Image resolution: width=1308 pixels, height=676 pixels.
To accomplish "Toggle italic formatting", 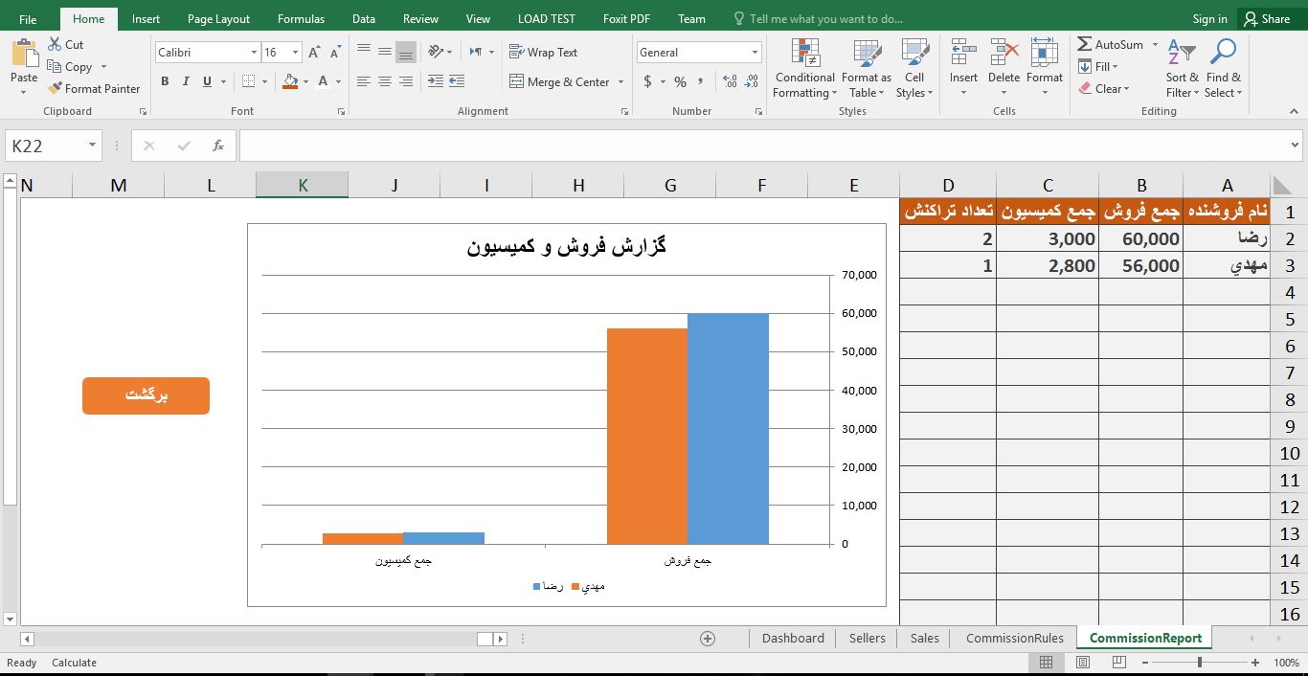I will point(186,82).
